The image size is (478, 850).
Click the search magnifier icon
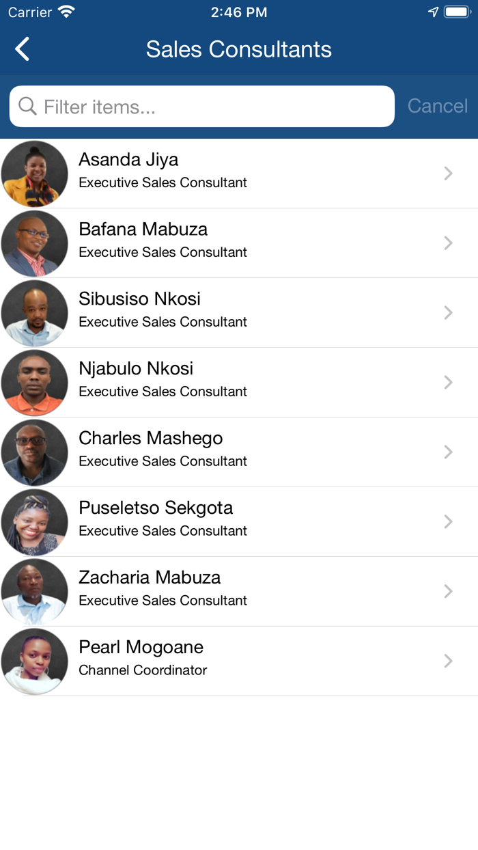click(27, 107)
